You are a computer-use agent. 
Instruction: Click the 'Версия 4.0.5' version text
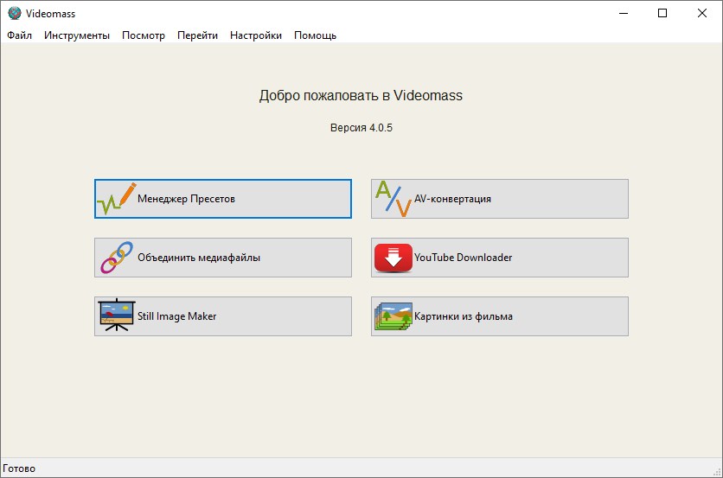click(361, 128)
